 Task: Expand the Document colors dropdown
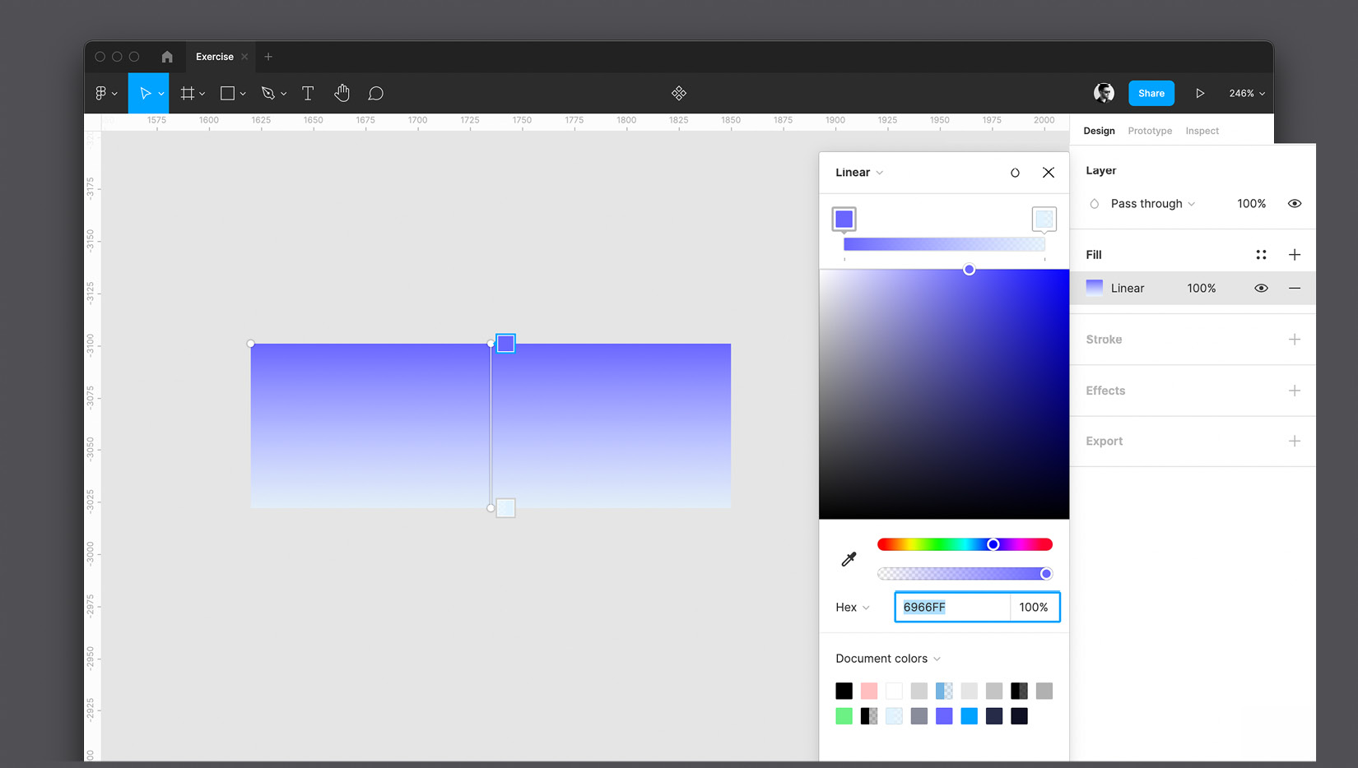point(887,659)
